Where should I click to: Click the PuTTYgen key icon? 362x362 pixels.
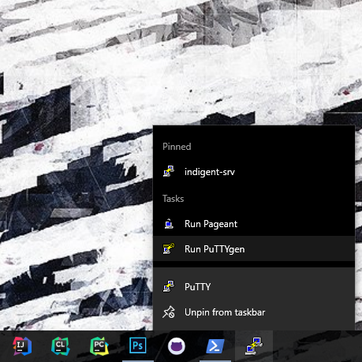tap(169, 248)
